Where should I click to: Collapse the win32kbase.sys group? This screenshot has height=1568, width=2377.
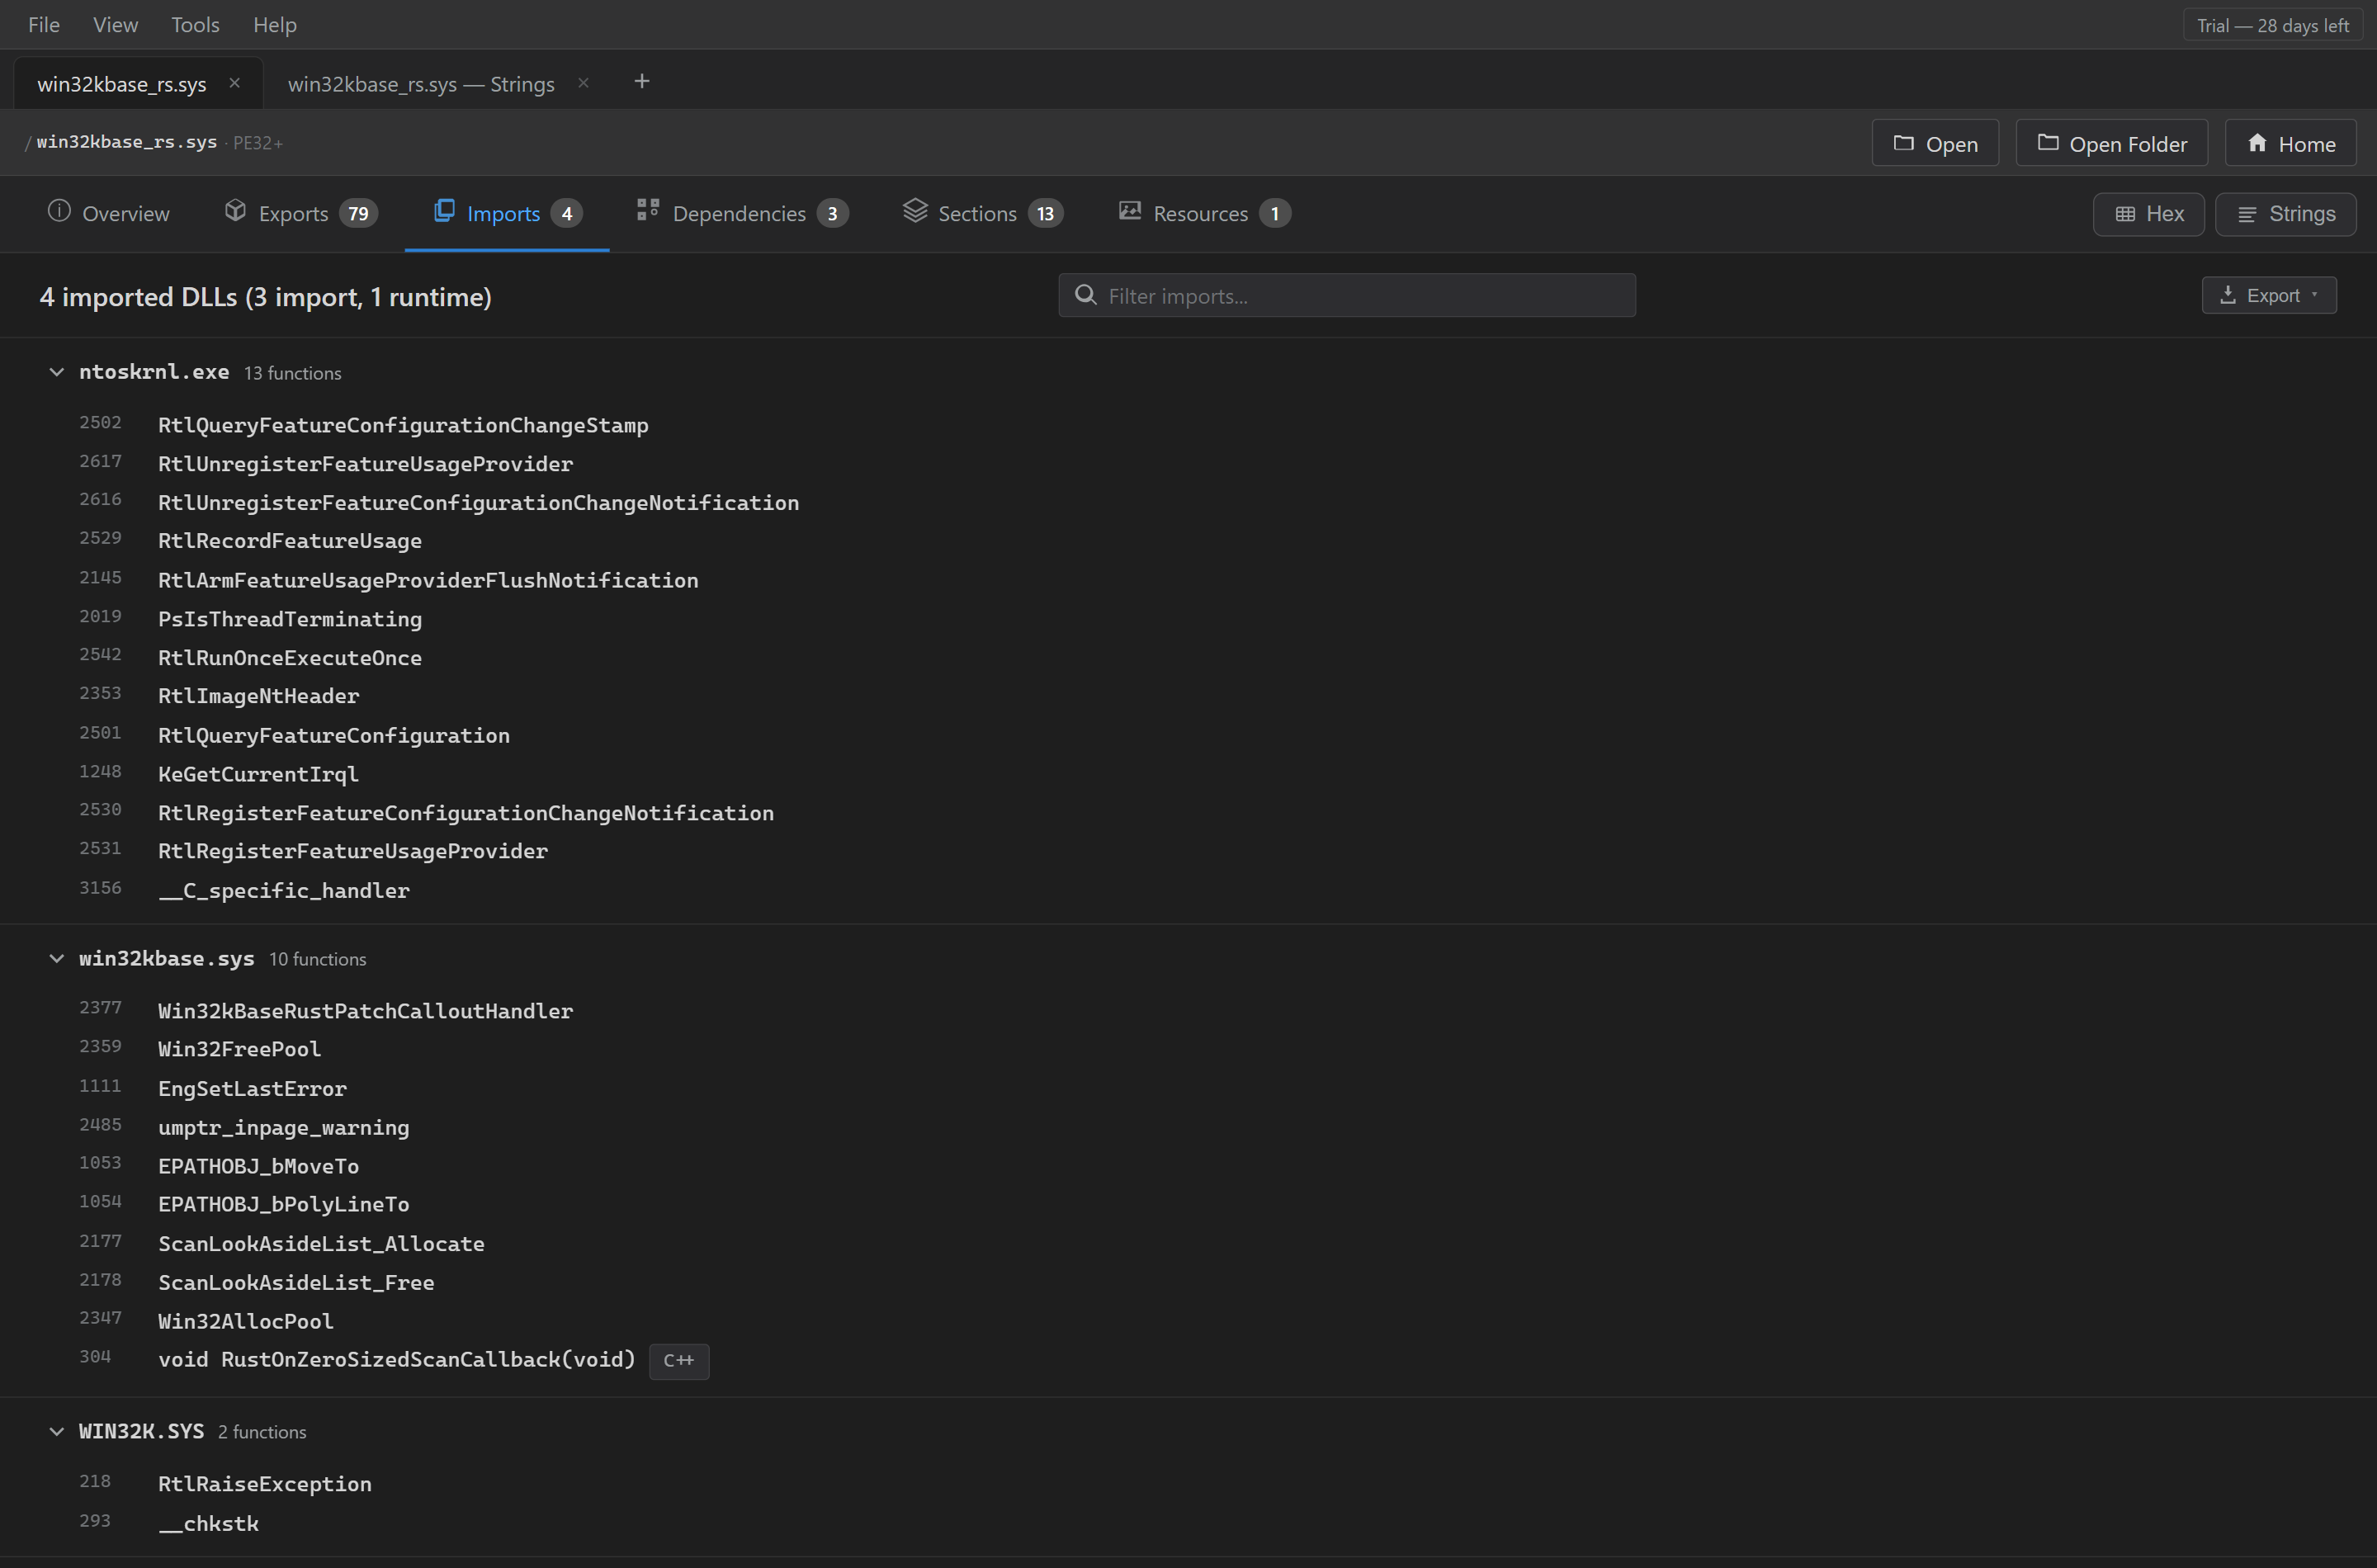tap(56, 958)
